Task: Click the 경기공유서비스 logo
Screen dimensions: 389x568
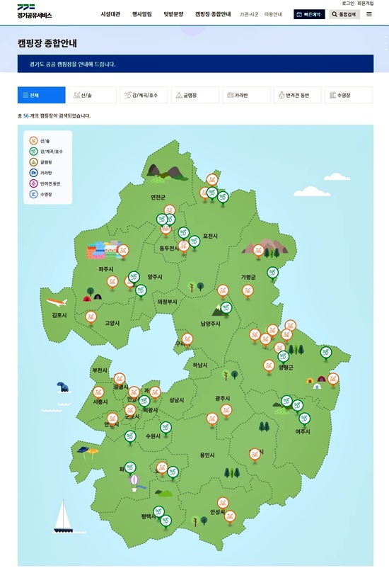Action: point(35,11)
